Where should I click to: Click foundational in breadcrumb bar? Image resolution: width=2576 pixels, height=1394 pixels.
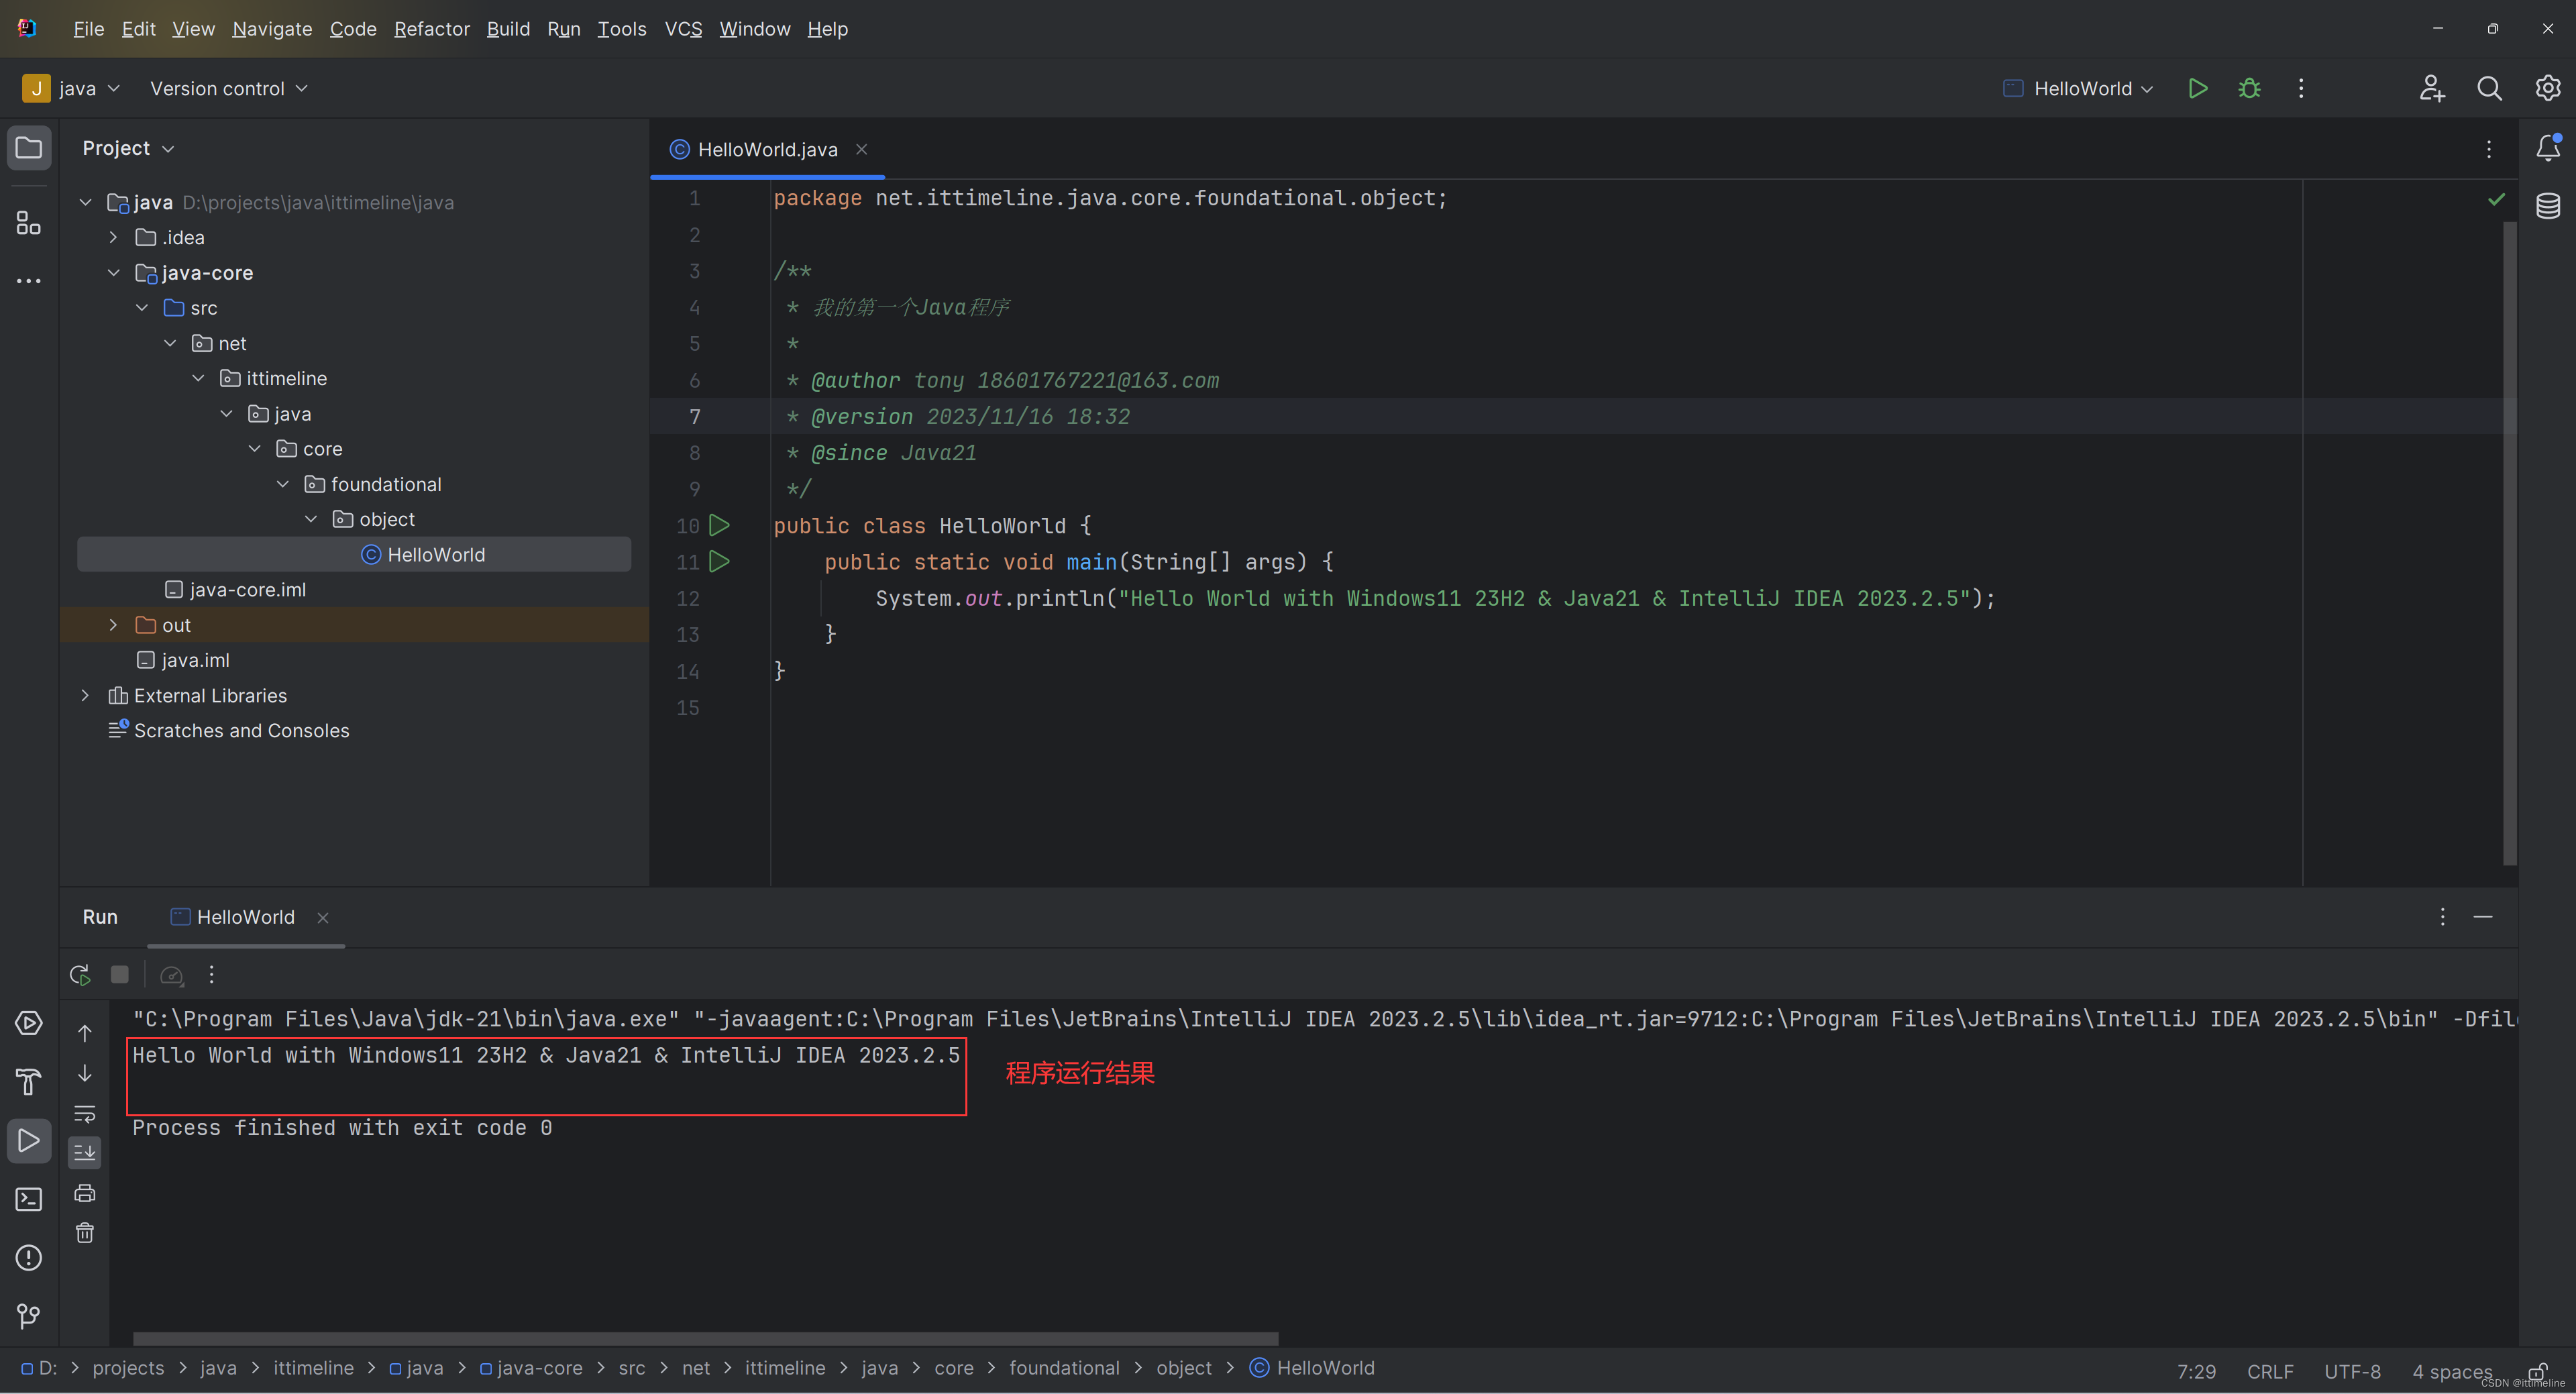point(1064,1368)
